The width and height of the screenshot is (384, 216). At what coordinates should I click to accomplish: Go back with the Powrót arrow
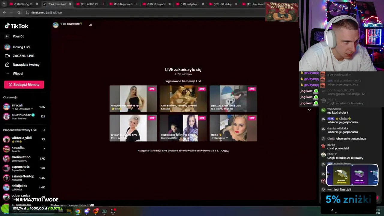coord(7,36)
